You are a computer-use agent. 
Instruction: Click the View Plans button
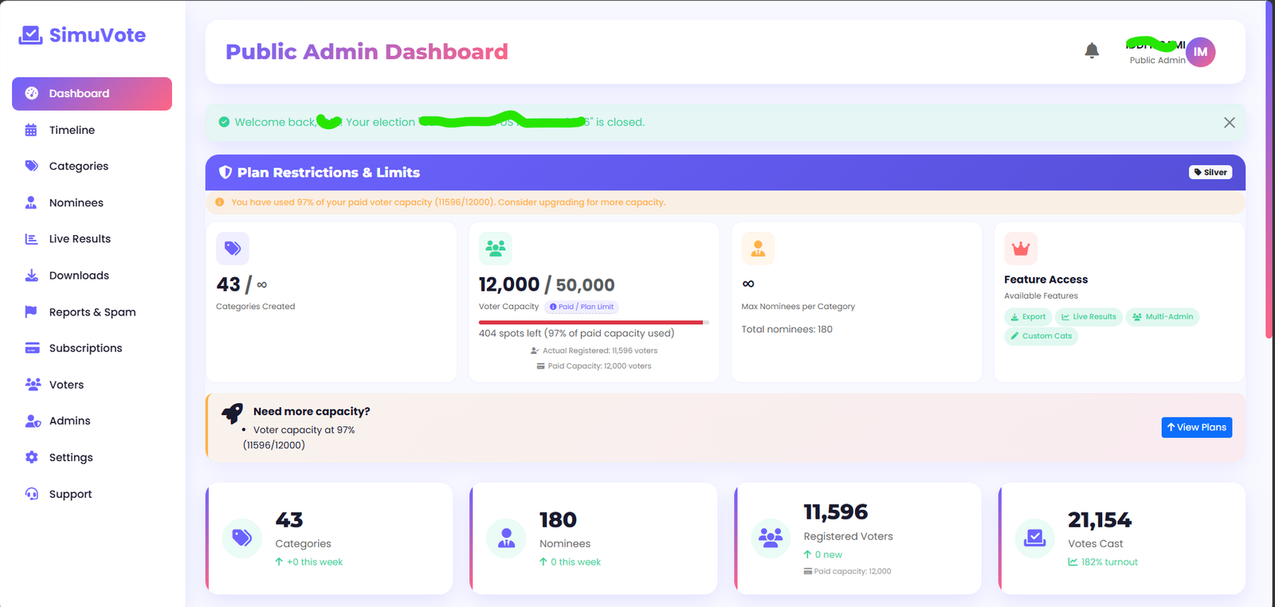1196,428
